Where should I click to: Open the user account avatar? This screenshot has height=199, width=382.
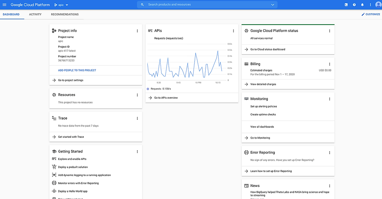coord(378,5)
